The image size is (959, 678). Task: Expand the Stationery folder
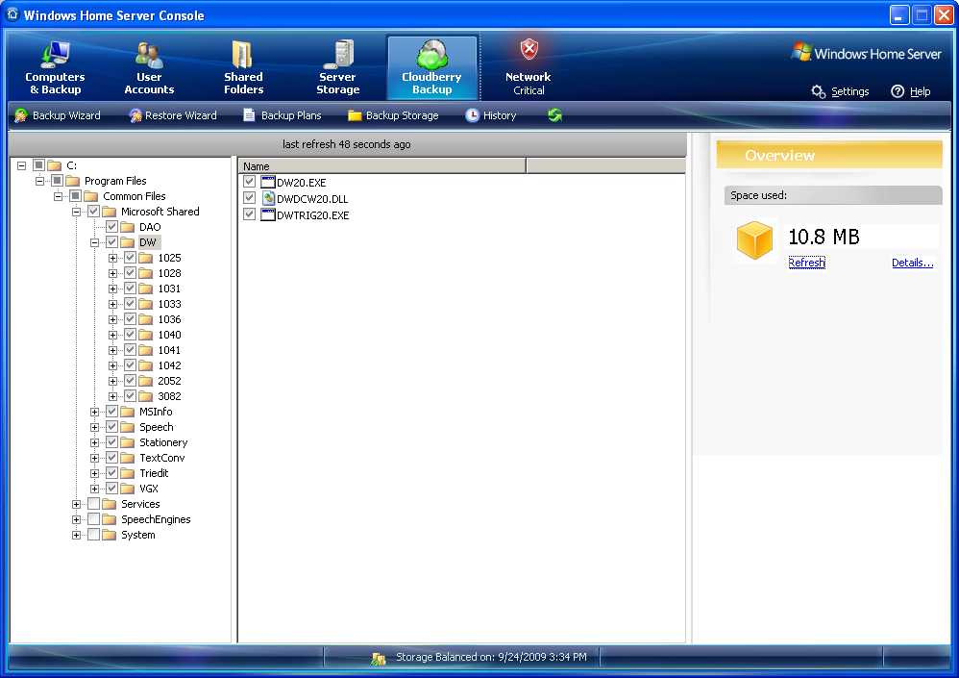click(95, 442)
